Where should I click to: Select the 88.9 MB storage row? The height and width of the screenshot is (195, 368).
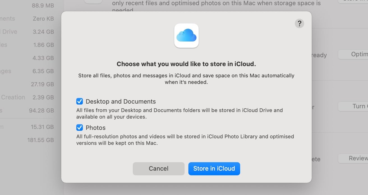pos(27,6)
